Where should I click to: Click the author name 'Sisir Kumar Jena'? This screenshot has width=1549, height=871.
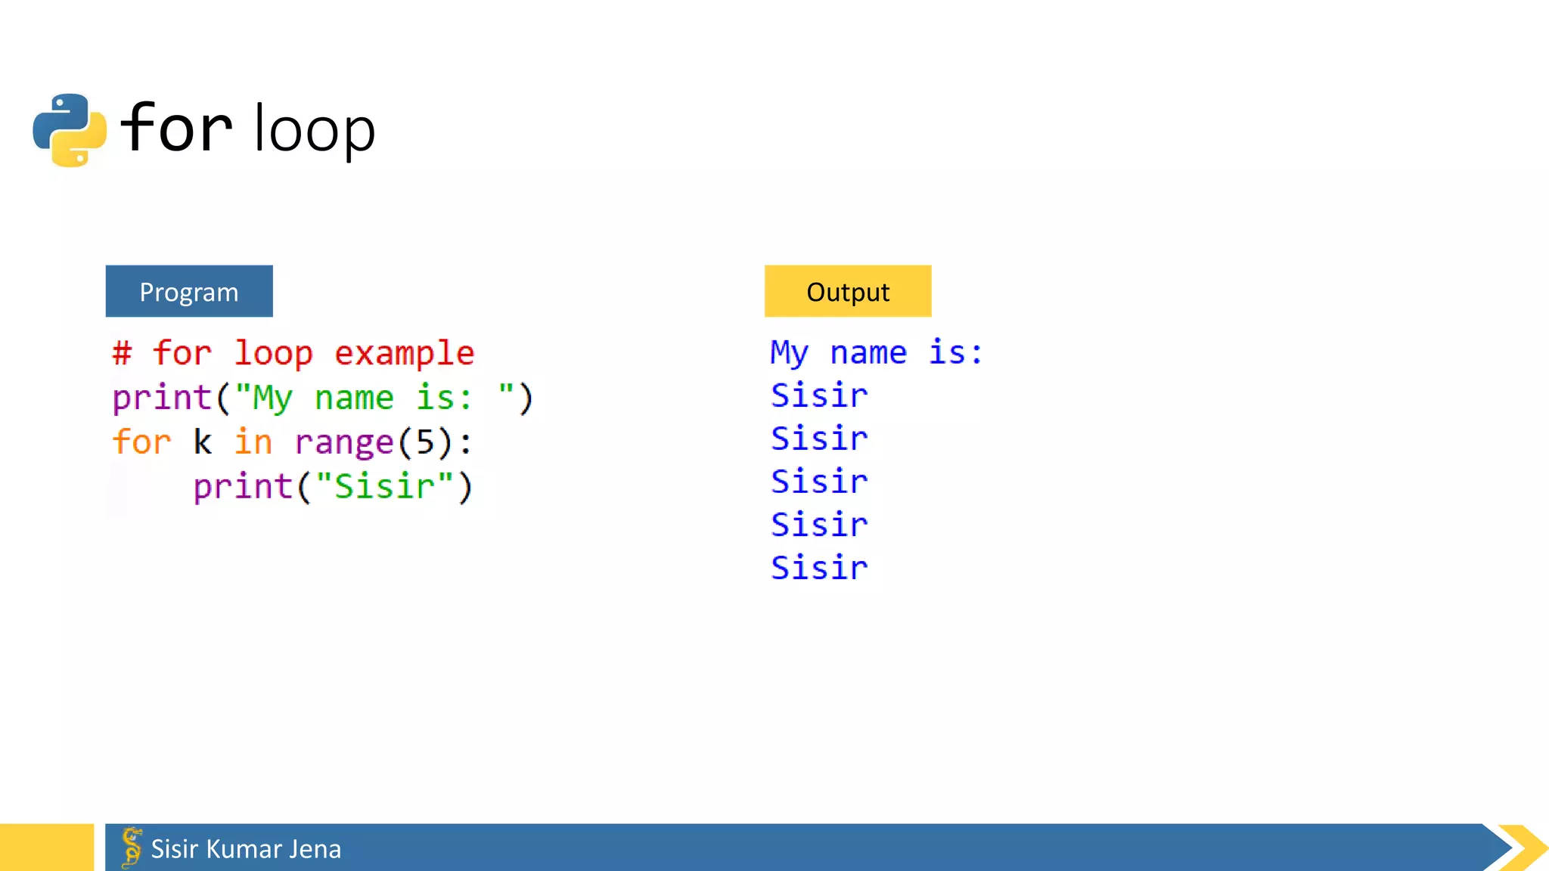pyautogui.click(x=246, y=849)
